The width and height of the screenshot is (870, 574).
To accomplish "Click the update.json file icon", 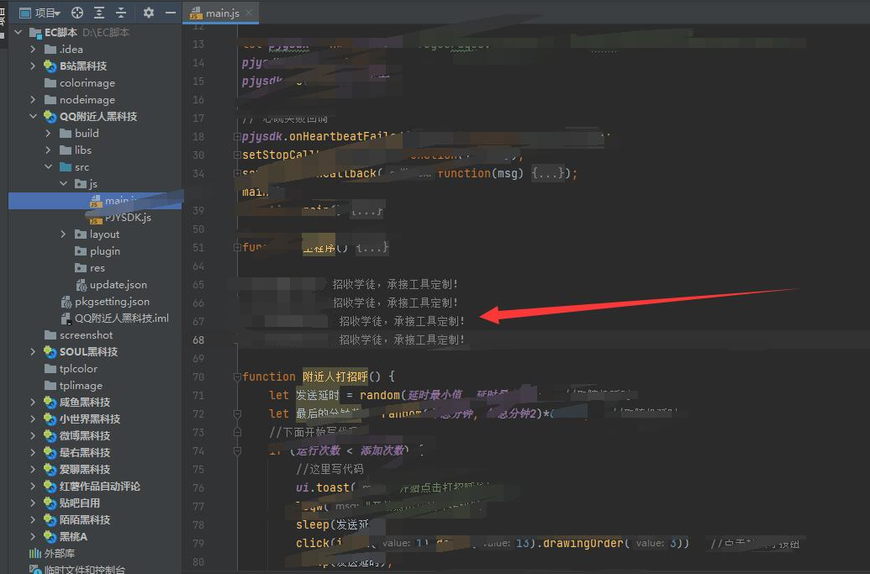I will 81,285.
